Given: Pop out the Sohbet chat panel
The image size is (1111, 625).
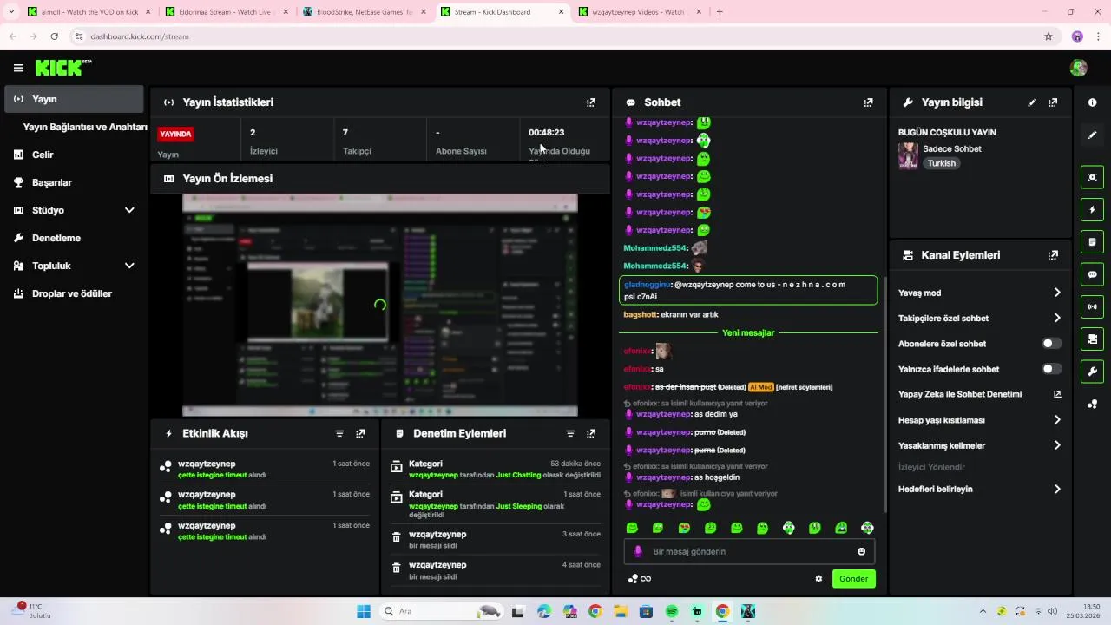Looking at the screenshot, I should (868, 102).
